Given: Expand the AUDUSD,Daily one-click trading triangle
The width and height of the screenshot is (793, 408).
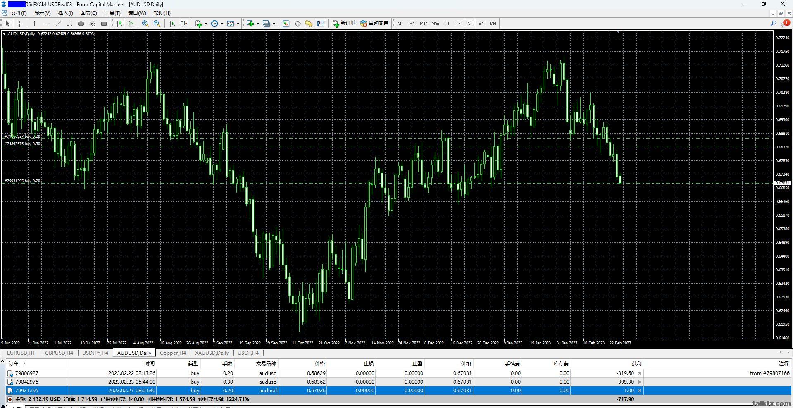Looking at the screenshot, I should click(x=5, y=33).
